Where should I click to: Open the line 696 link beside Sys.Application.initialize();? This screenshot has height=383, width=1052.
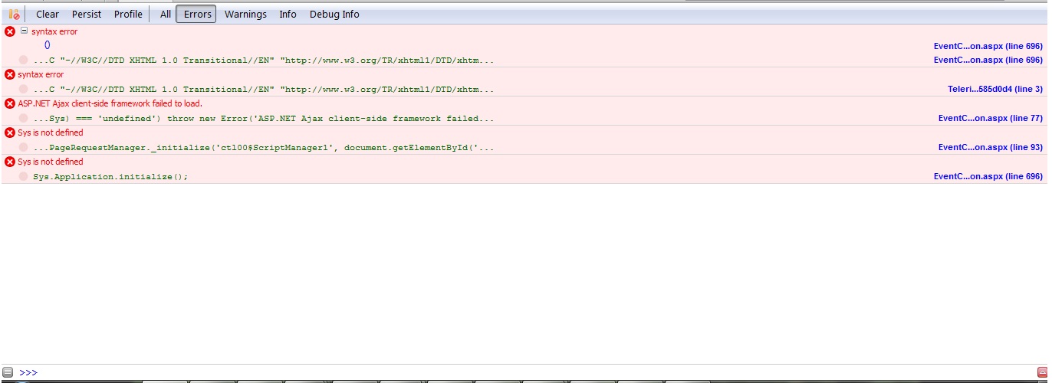click(988, 176)
